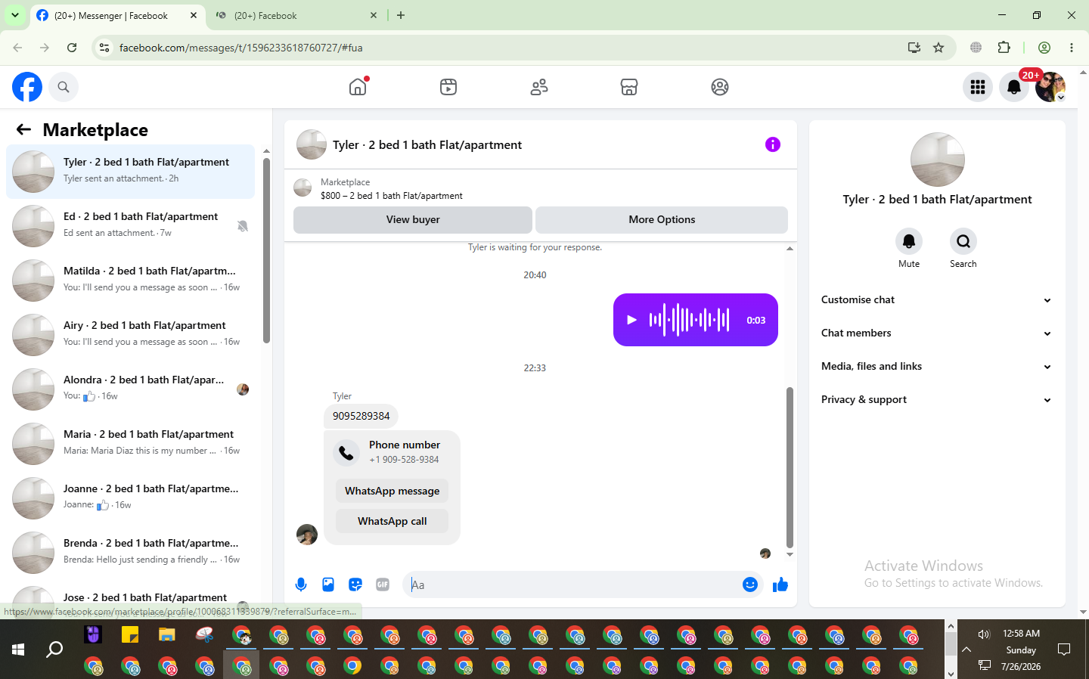Click the Mute bell icon in chat details
The width and height of the screenshot is (1089, 679).
[909, 241]
